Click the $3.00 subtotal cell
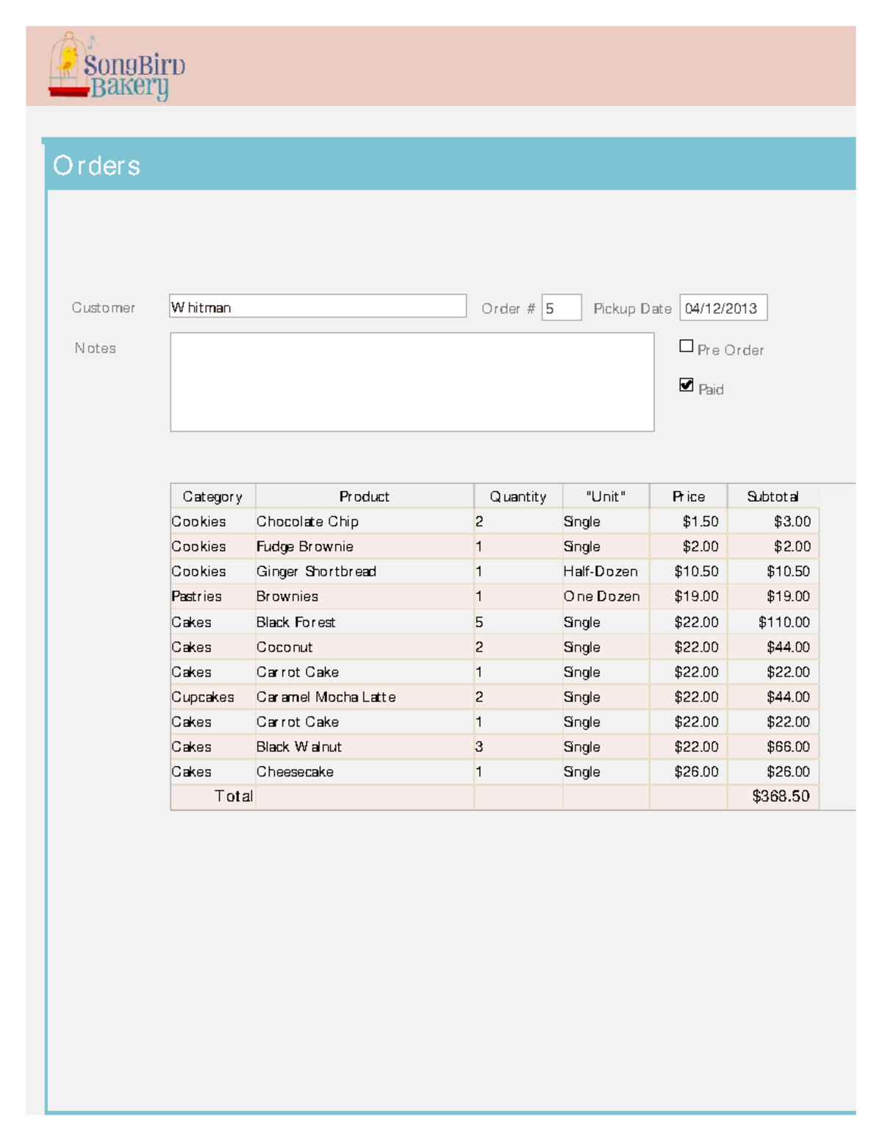The width and height of the screenshot is (882, 1142). pyautogui.click(x=772, y=521)
